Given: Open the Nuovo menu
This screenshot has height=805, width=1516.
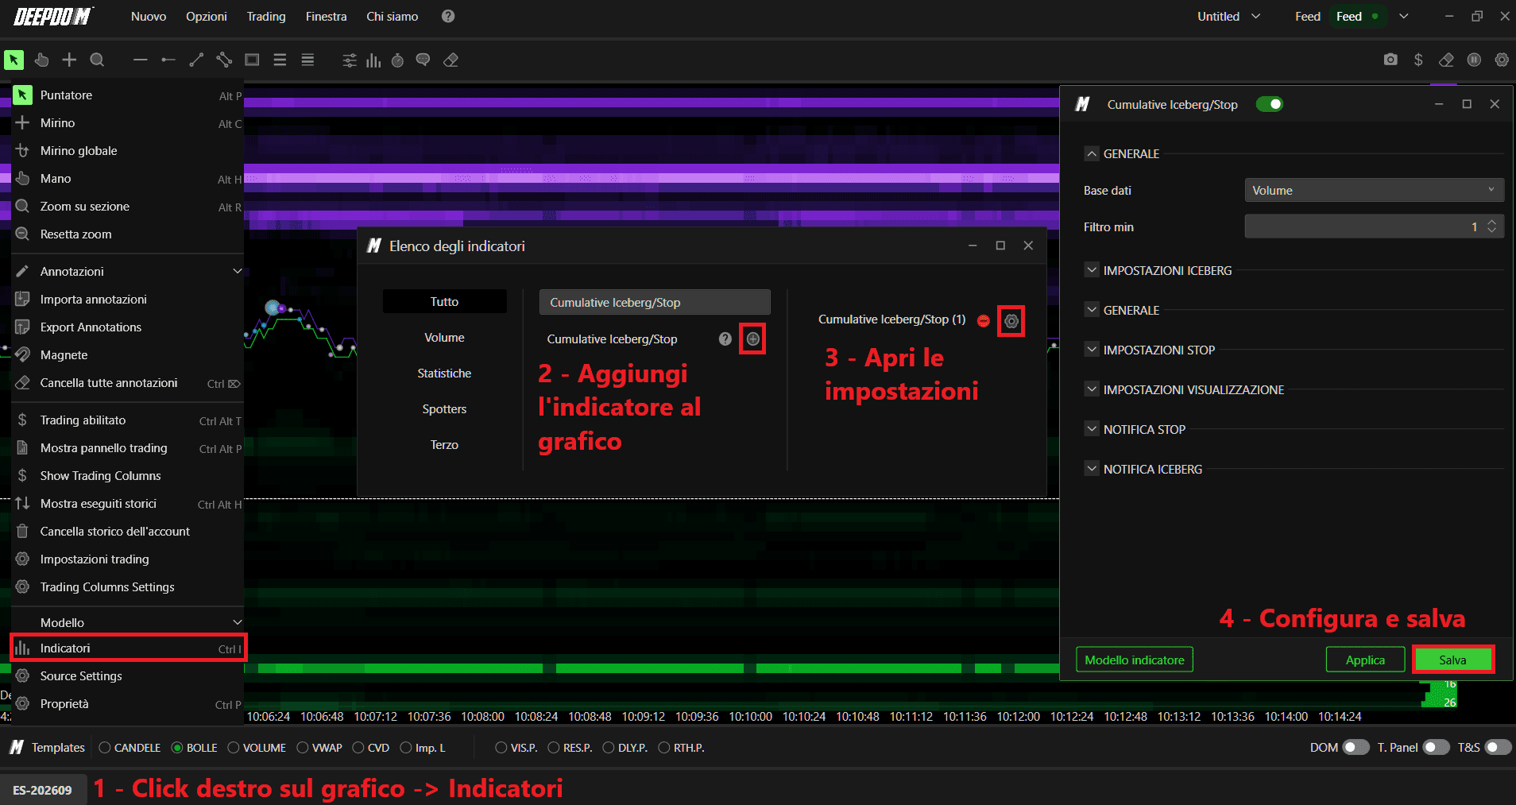Looking at the screenshot, I should click(x=149, y=16).
